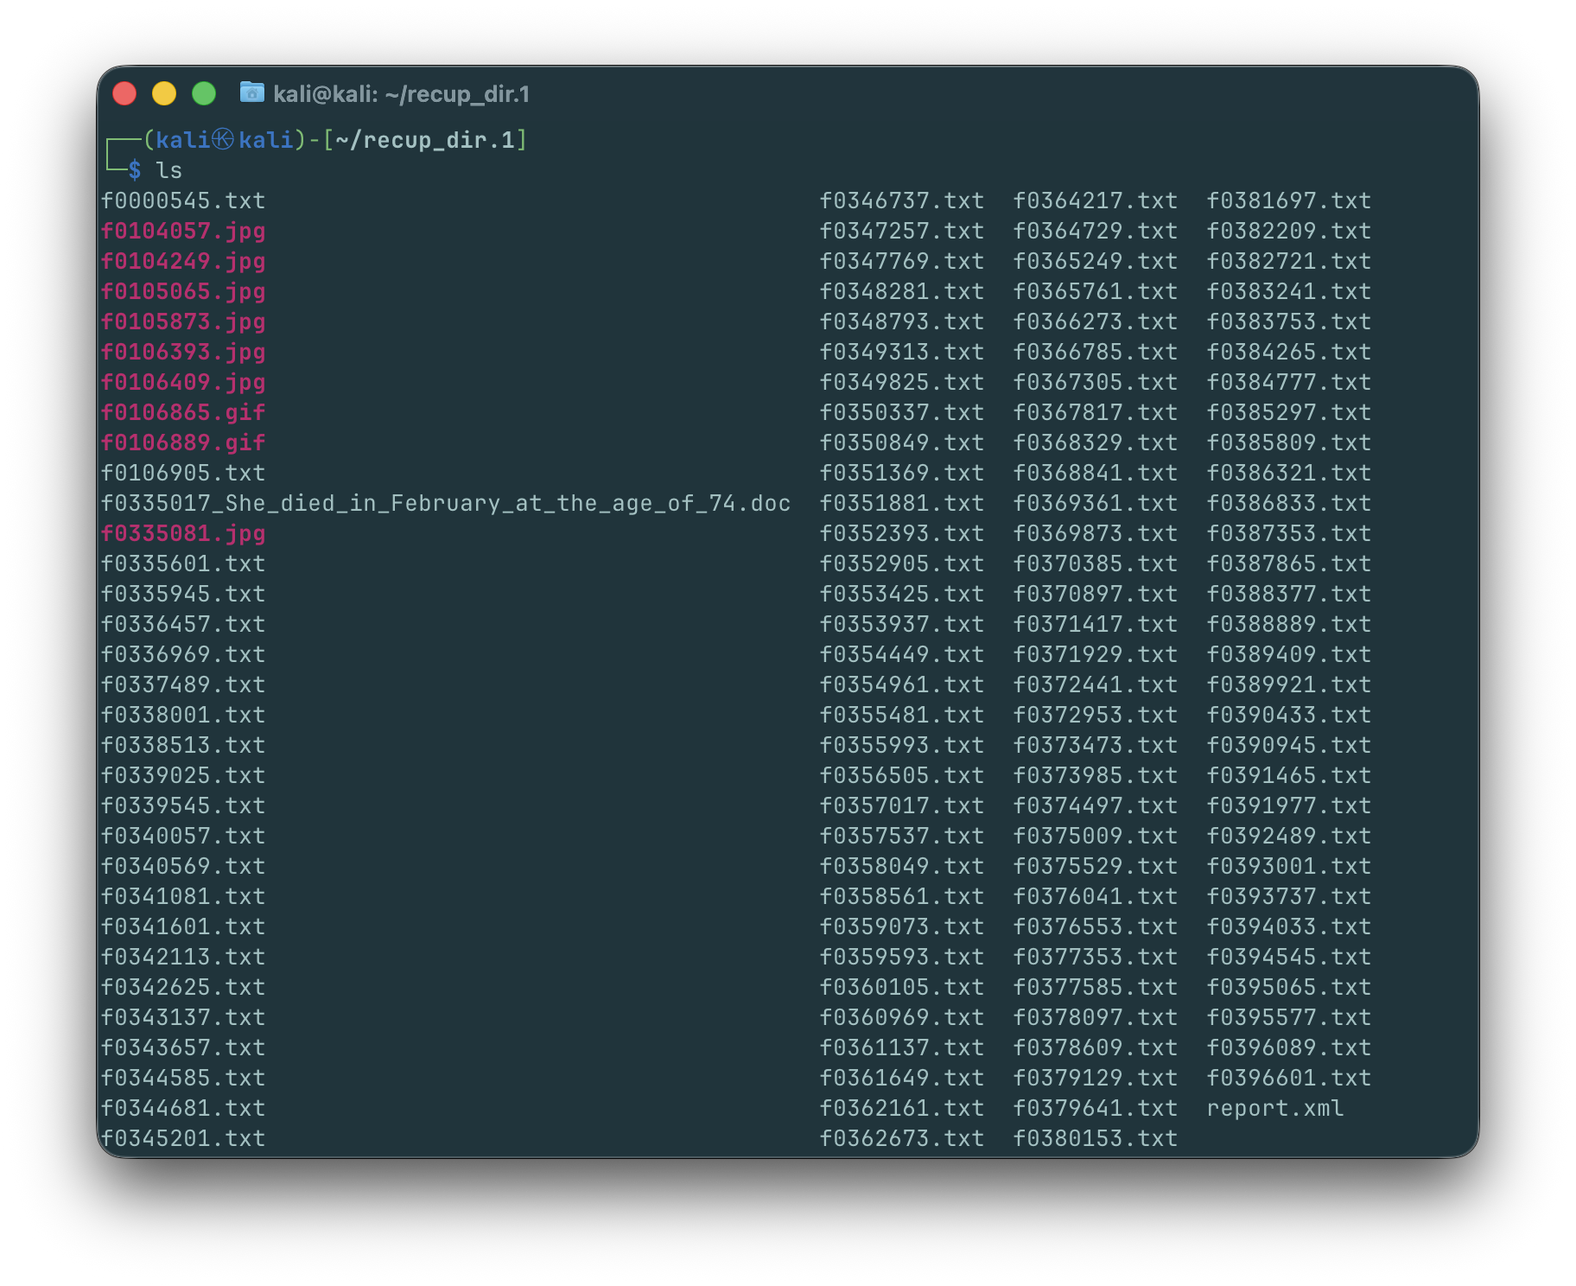Click the ls command text
Image resolution: width=1576 pixels, height=1286 pixels.
(x=168, y=170)
